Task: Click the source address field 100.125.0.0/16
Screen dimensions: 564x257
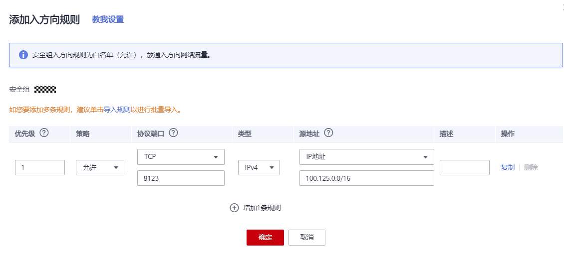Action: click(366, 178)
